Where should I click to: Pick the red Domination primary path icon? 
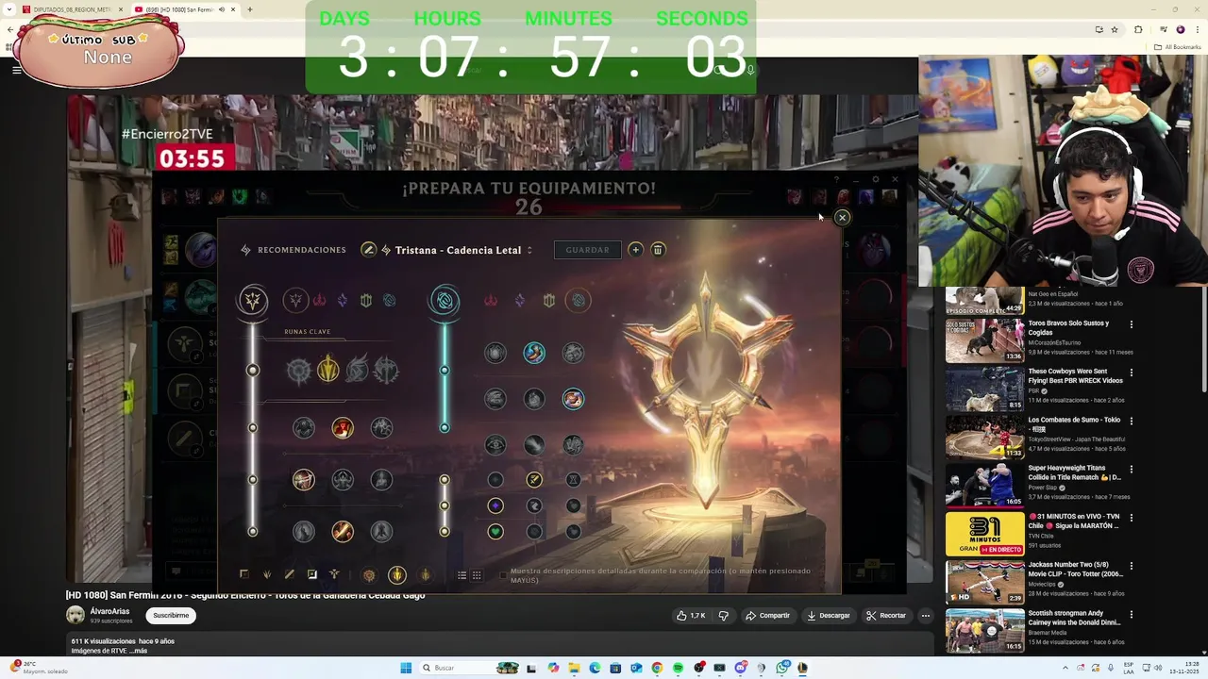[319, 300]
